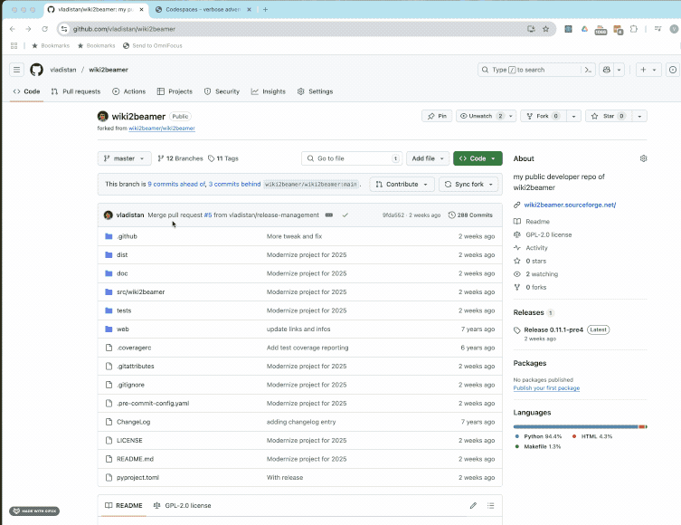Click the install app icon in address bar
The image size is (681, 525).
coord(531,29)
